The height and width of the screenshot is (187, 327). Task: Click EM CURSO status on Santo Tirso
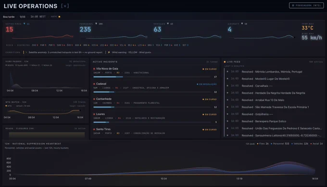pos(210,130)
